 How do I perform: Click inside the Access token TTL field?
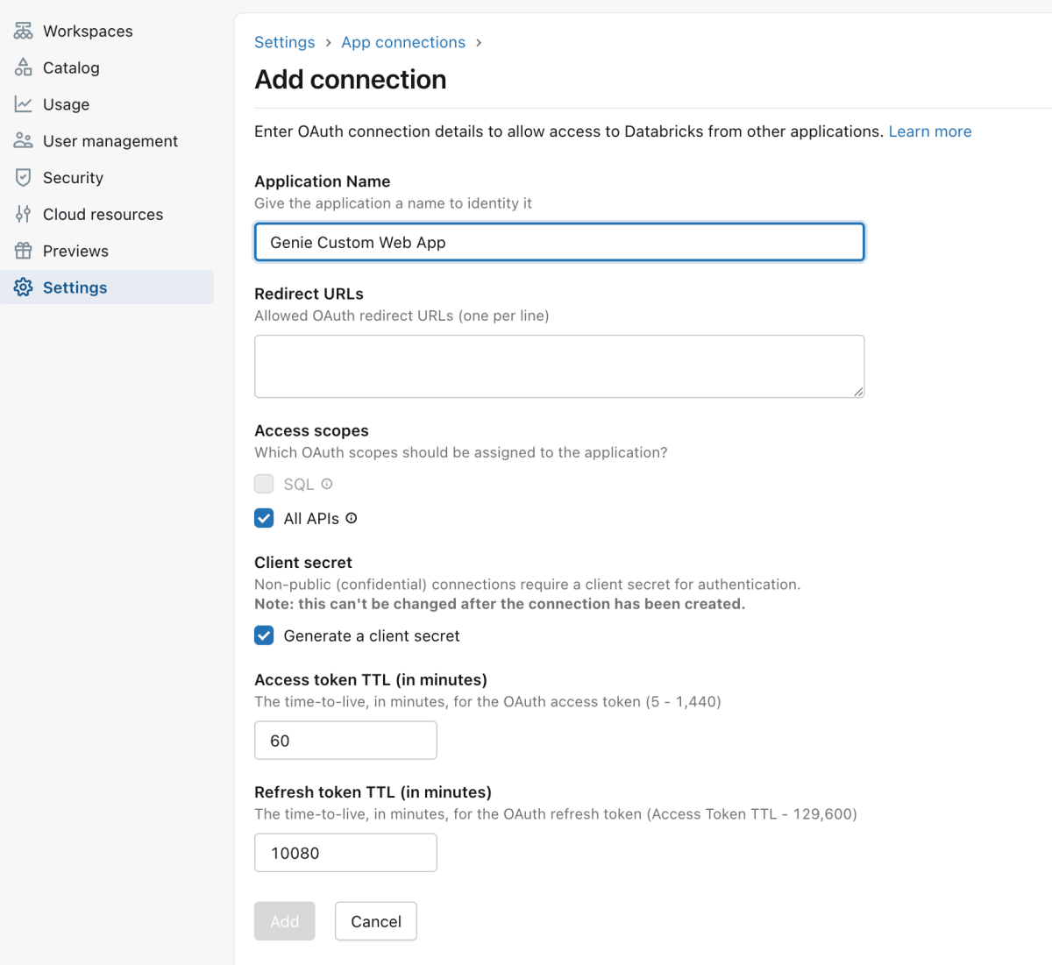pyautogui.click(x=345, y=740)
